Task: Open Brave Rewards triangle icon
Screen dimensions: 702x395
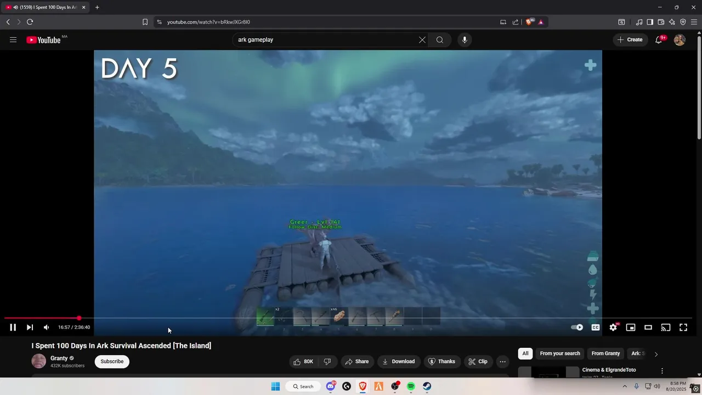Action: [x=541, y=22]
